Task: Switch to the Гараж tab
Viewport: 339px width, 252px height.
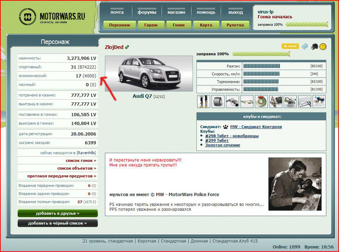Action: [x=151, y=25]
